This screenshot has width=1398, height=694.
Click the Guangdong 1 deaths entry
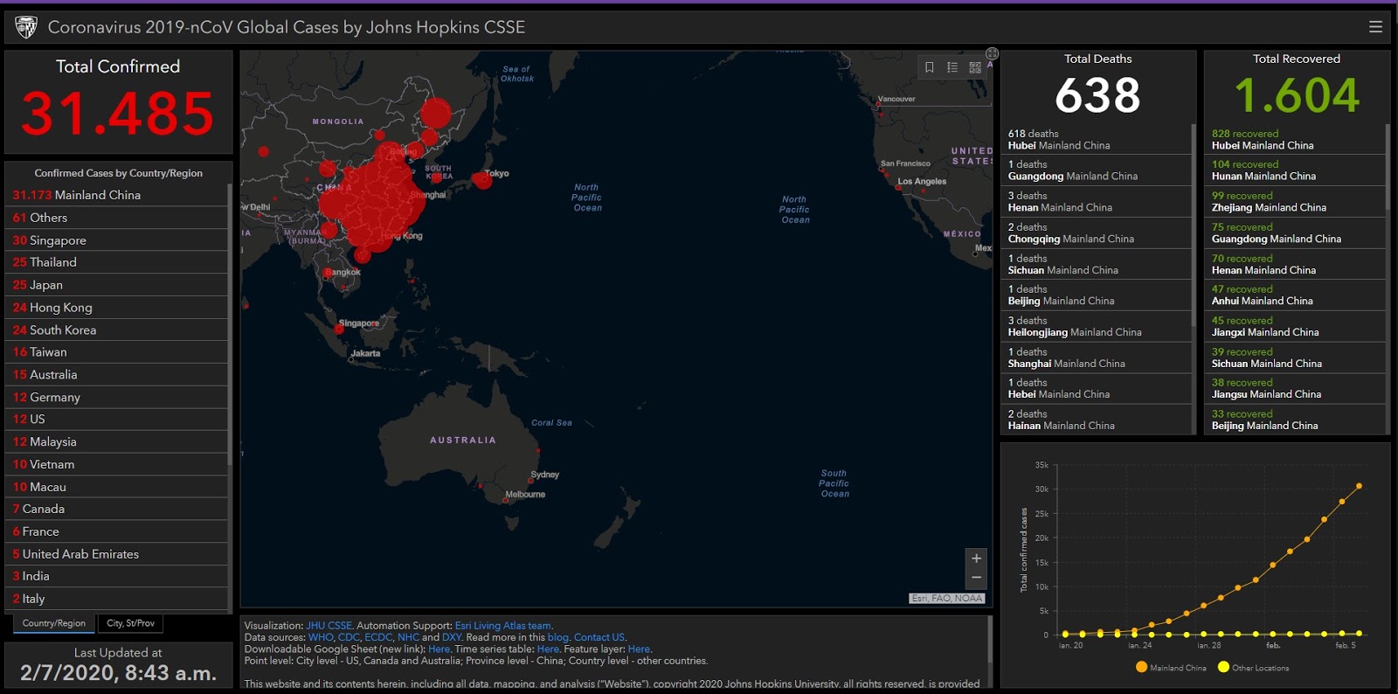point(1096,170)
